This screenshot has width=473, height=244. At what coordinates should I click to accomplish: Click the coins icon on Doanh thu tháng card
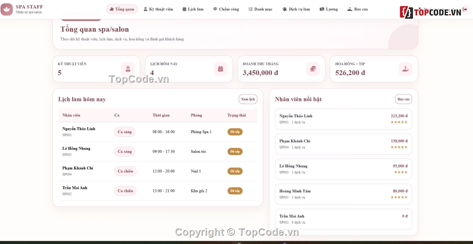pos(313,69)
